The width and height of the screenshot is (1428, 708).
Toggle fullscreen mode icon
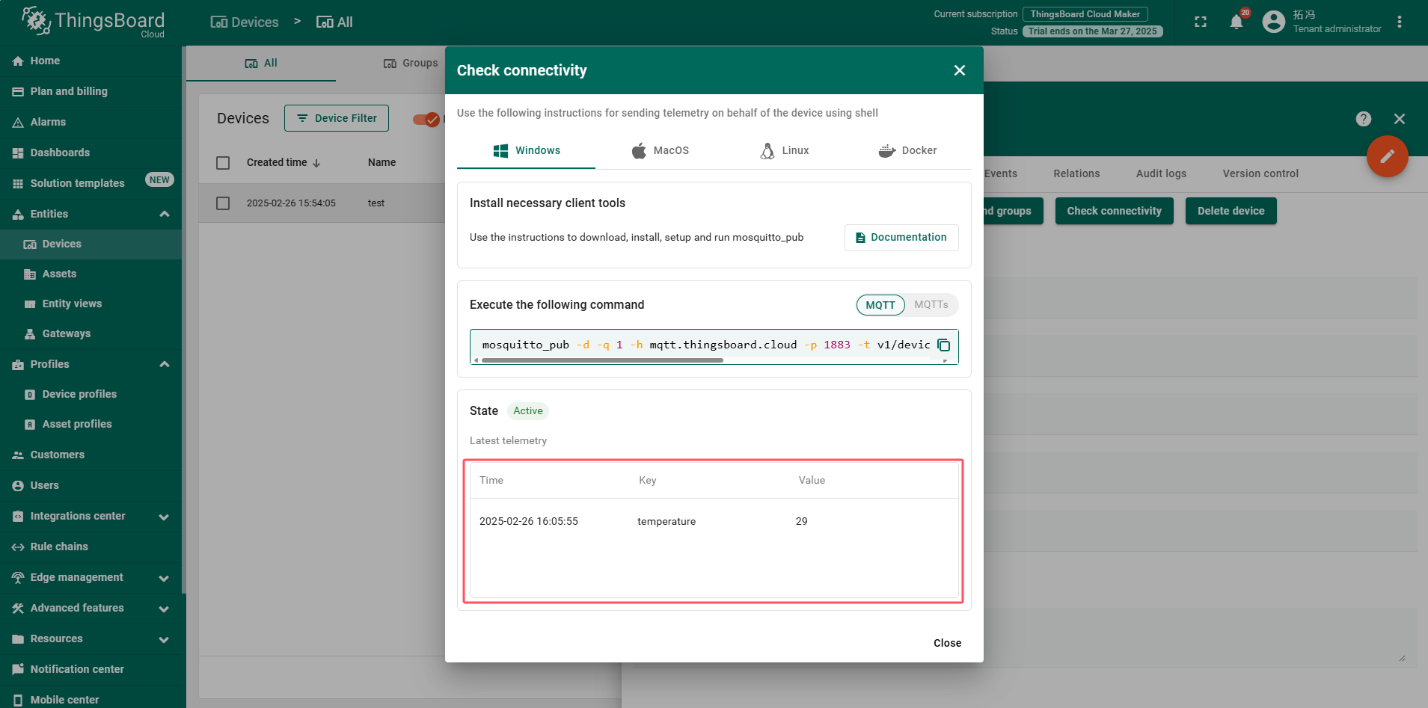coord(1201,22)
